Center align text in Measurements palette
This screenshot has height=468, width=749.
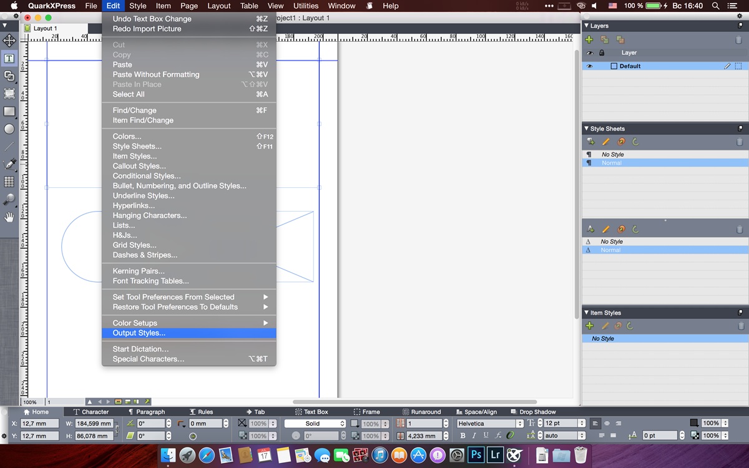coord(607,423)
